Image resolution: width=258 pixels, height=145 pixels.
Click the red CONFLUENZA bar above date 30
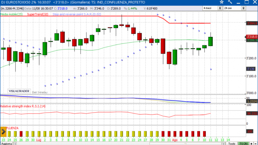(x=163, y=134)
